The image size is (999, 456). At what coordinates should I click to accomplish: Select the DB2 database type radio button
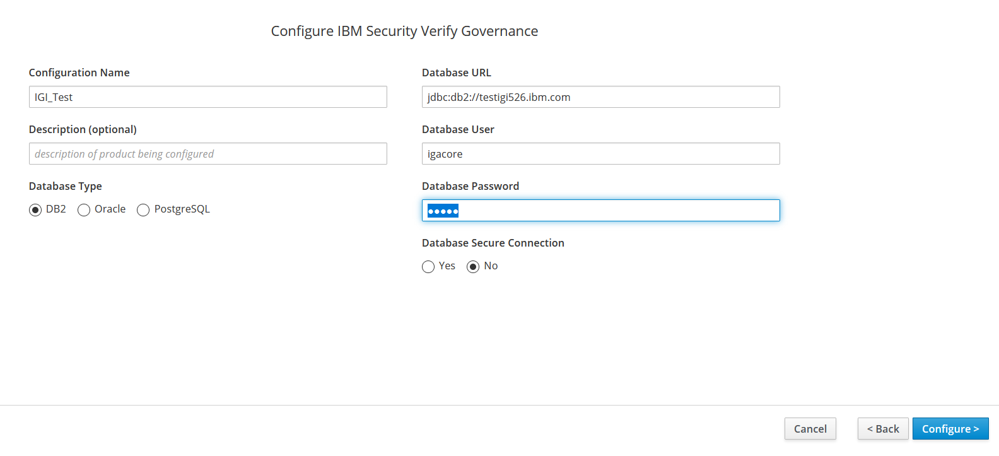(35, 210)
